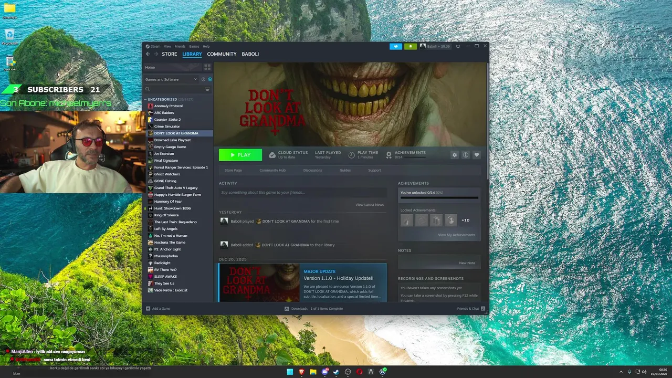The image size is (672, 378).
Task: Click the game info icon
Action: 465,155
